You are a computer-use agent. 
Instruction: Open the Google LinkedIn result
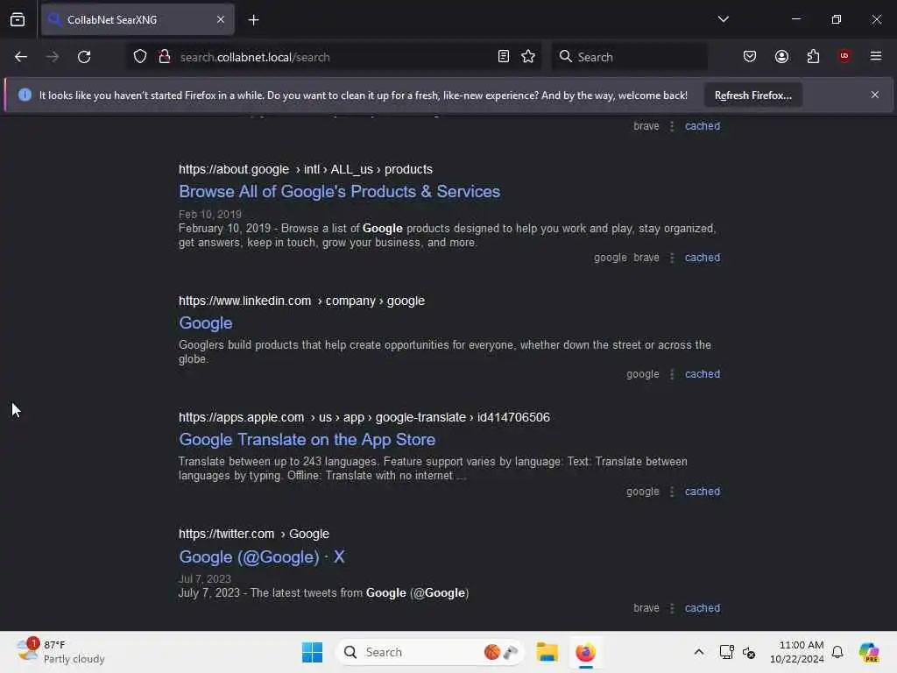click(205, 323)
